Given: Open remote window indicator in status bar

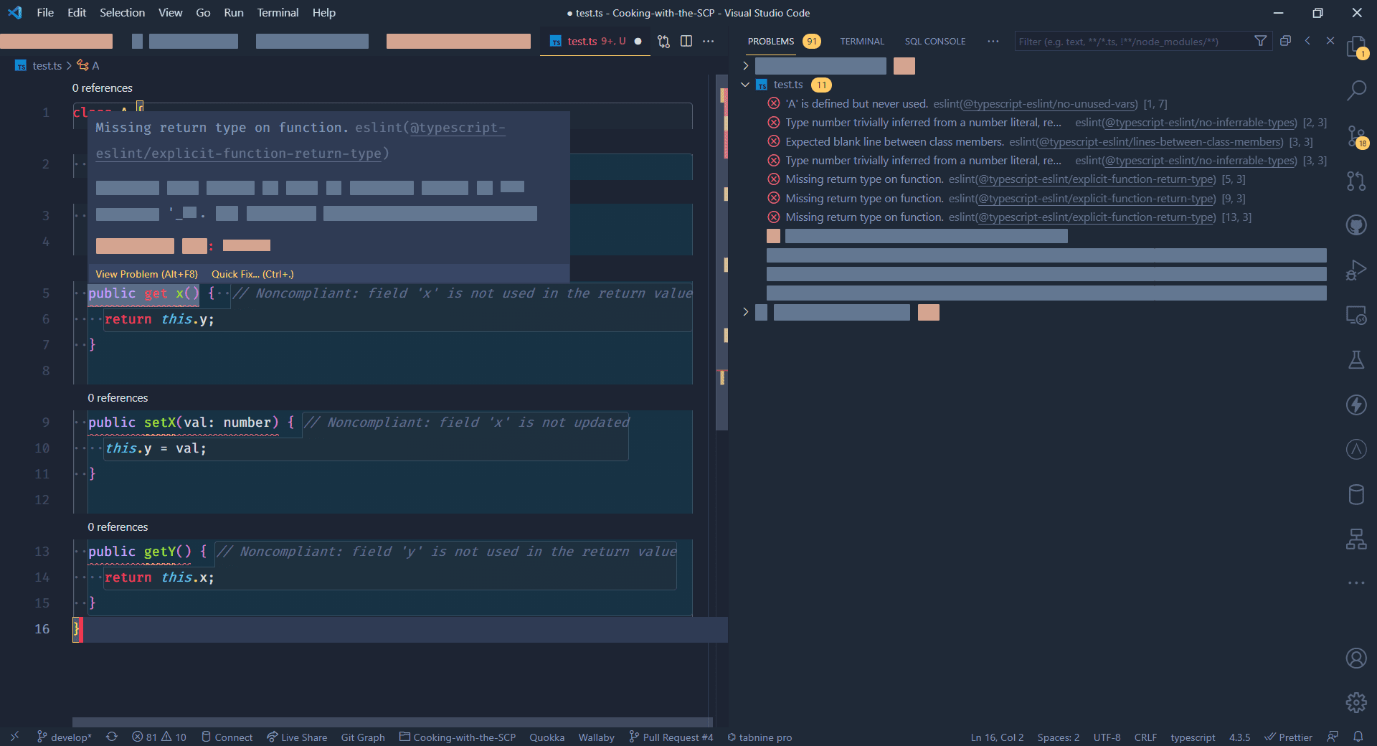Looking at the screenshot, I should click(x=14, y=737).
